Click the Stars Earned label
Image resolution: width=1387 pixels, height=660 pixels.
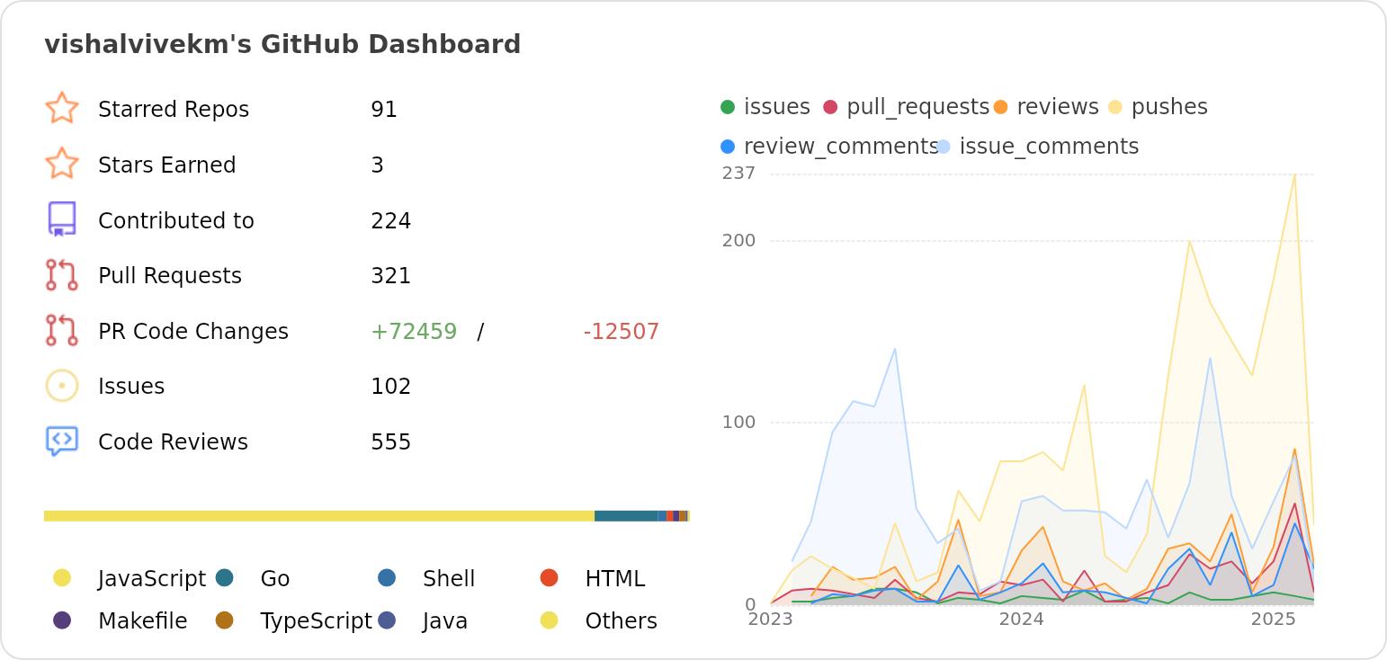click(167, 165)
